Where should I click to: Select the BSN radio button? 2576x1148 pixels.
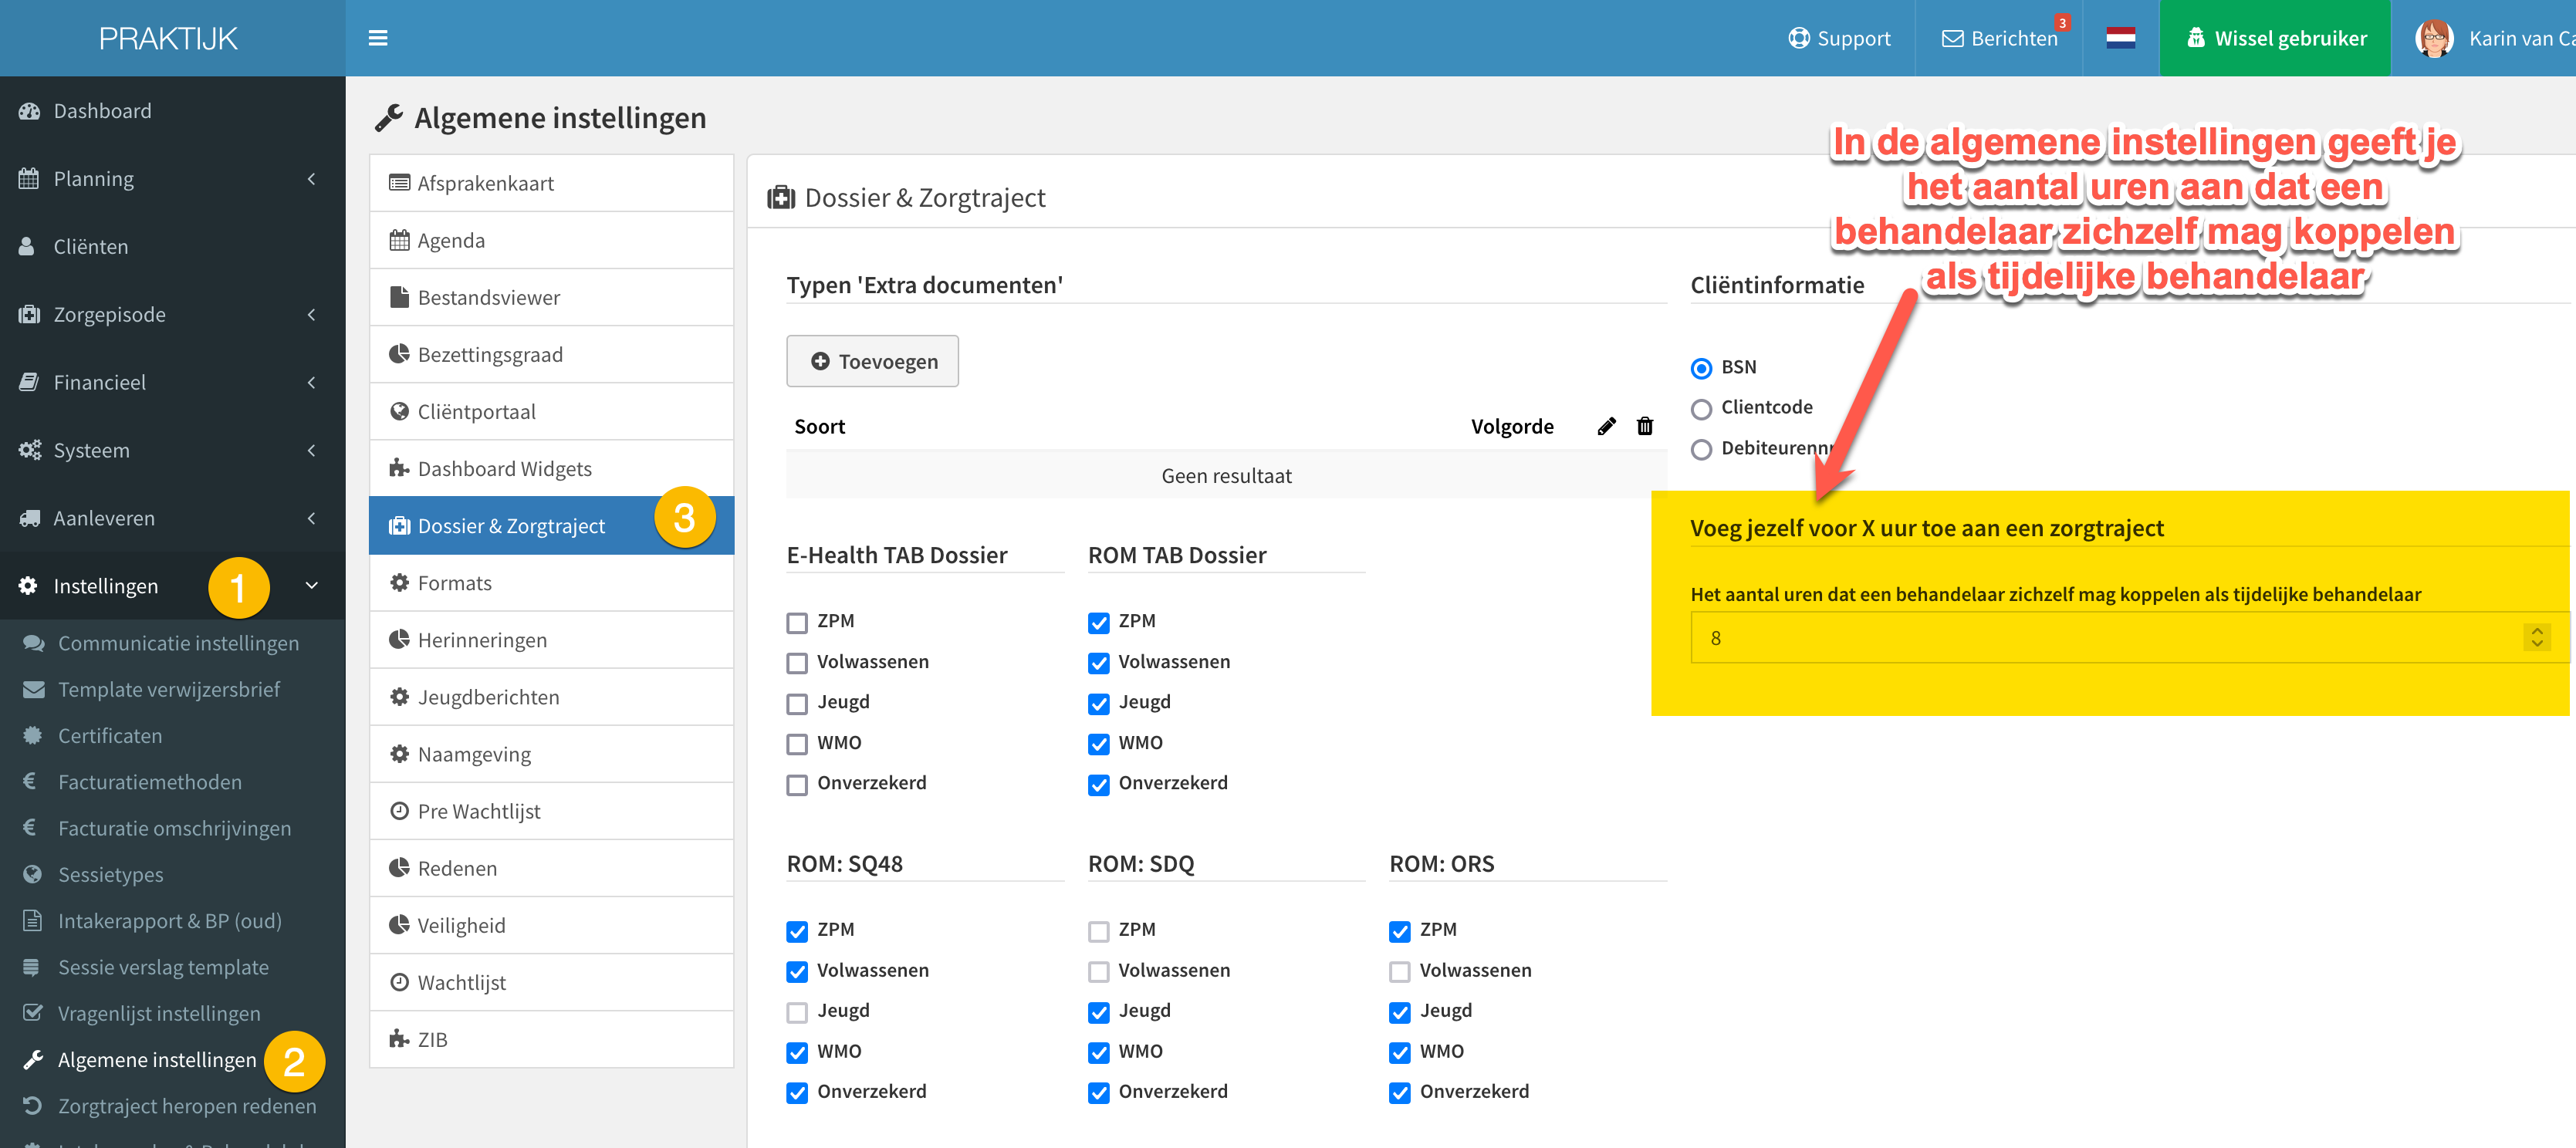point(1701,368)
